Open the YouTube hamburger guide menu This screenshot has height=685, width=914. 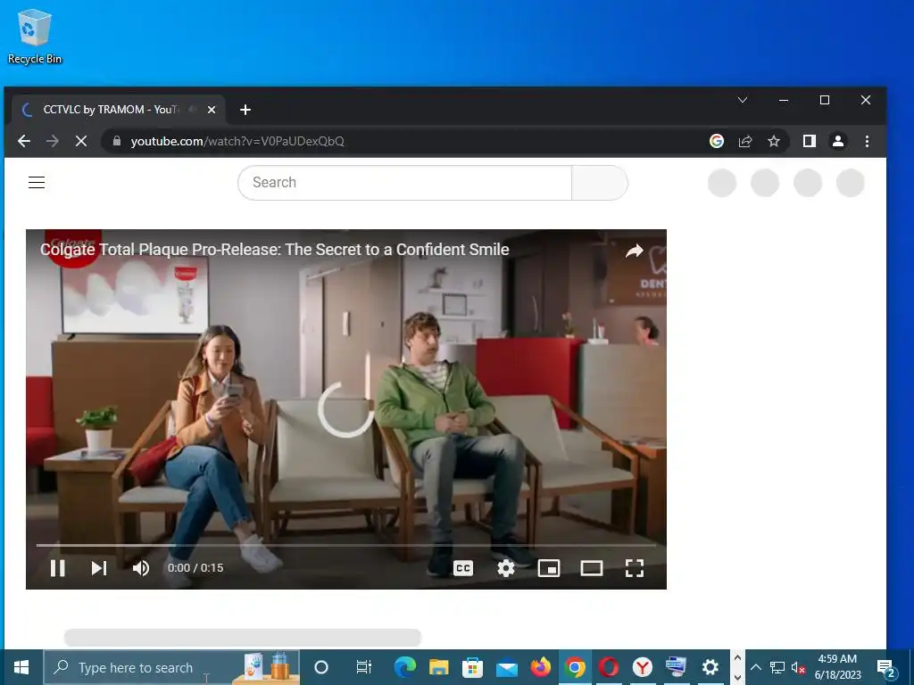(37, 182)
